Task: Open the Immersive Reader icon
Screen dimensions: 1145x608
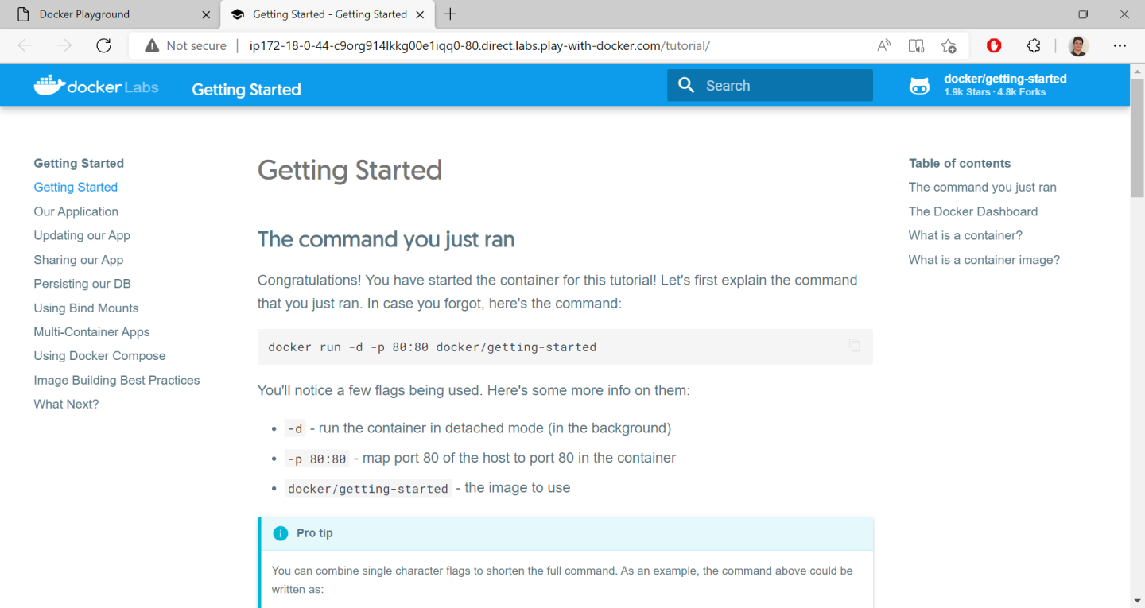Action: [x=916, y=45]
